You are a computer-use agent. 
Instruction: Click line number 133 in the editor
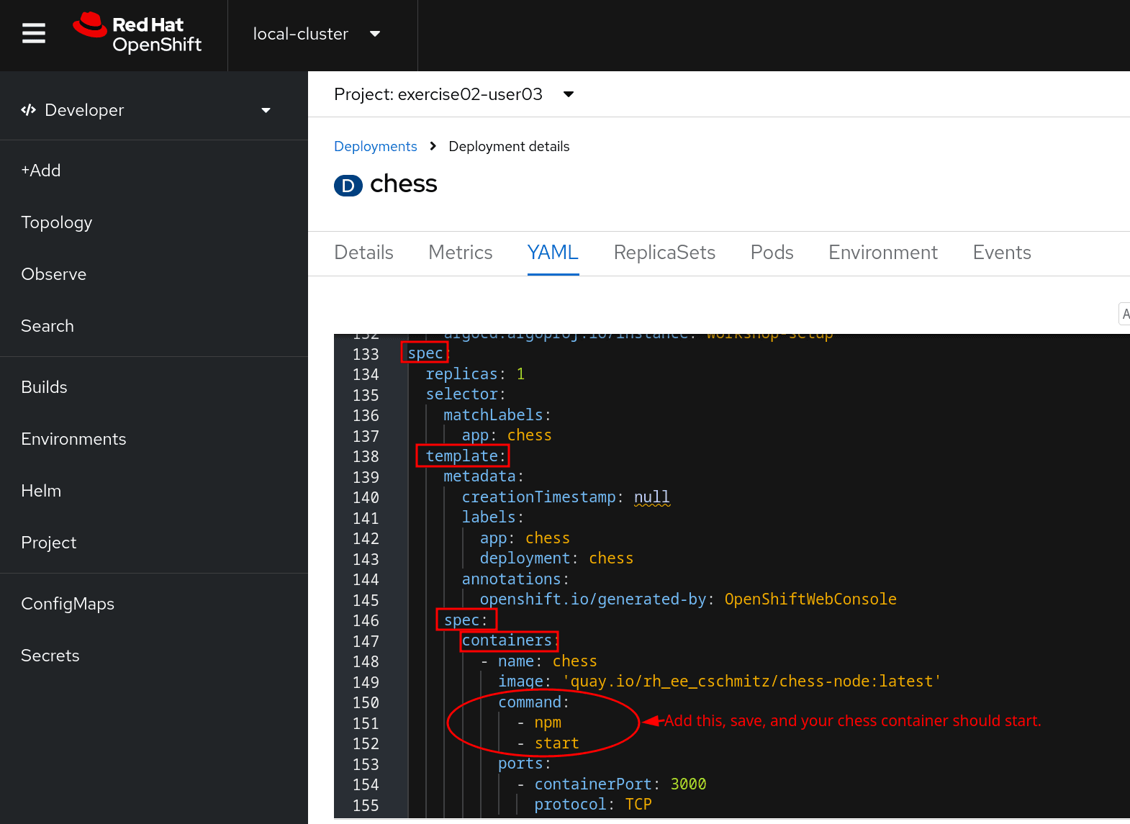click(366, 354)
